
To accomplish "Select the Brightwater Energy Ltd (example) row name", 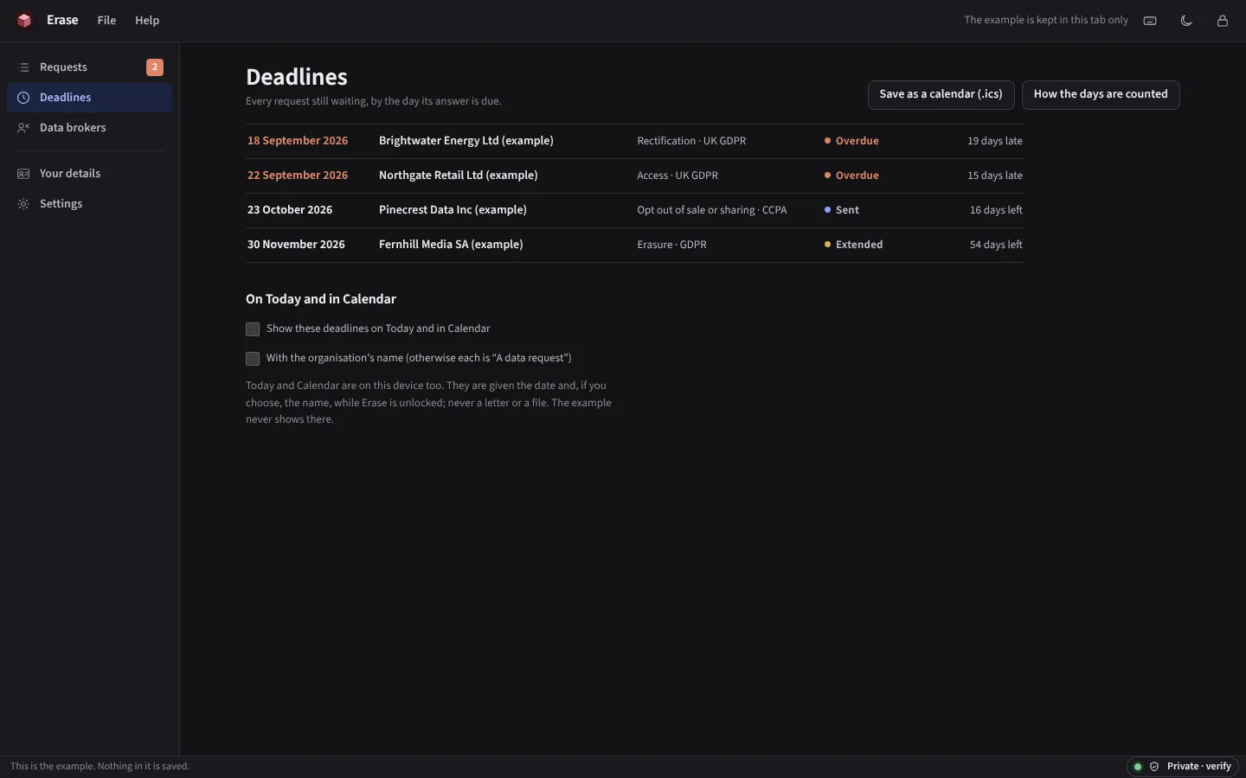I will (466, 141).
